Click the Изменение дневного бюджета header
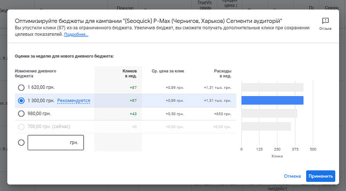This screenshot has width=346, height=191. coord(35,73)
